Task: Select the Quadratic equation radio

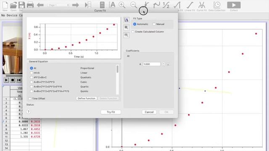Action: 32,77
